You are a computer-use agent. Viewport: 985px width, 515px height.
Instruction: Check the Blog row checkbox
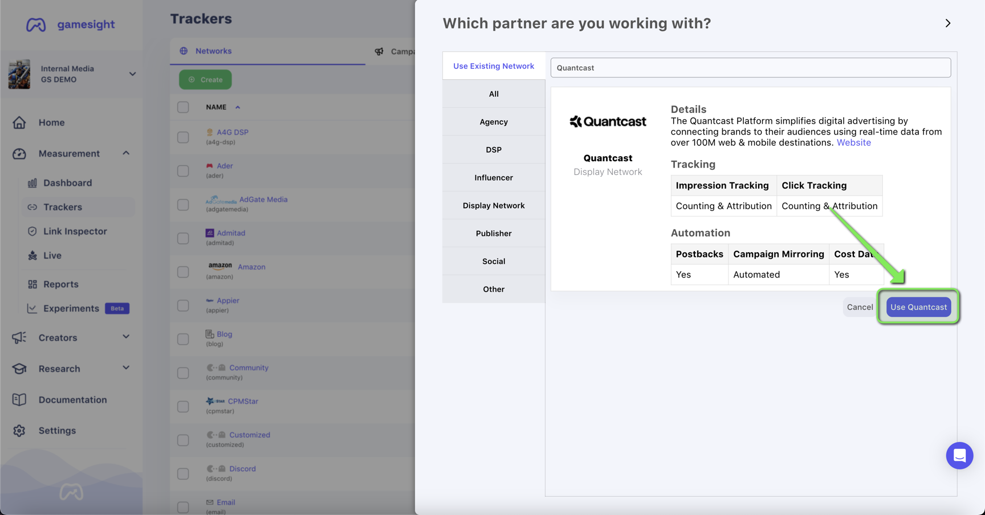183,339
